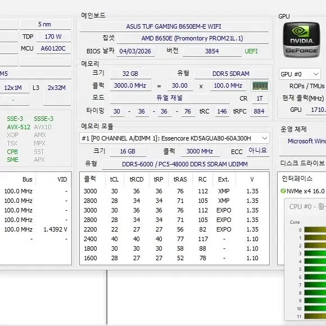The height and width of the screenshot is (326, 326).
Task: Click the AVX-512 feature label
Action: click(x=19, y=127)
